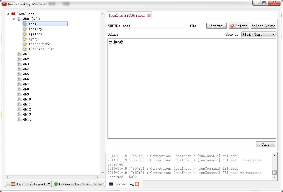Viewport: 283px width, 192px height.
Task: Click the key icon beside agileai
Action: [25, 34]
